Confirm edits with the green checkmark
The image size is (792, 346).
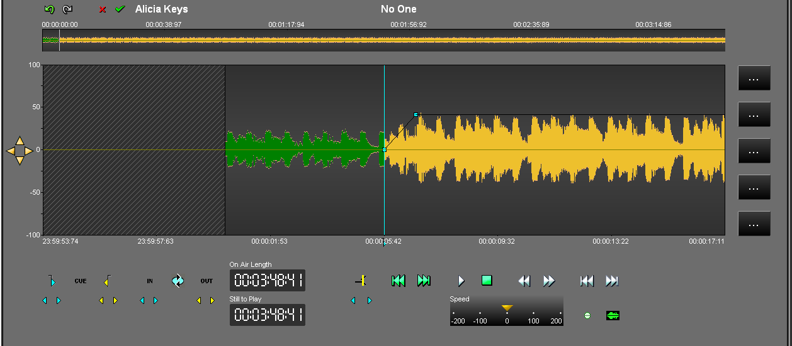click(120, 9)
